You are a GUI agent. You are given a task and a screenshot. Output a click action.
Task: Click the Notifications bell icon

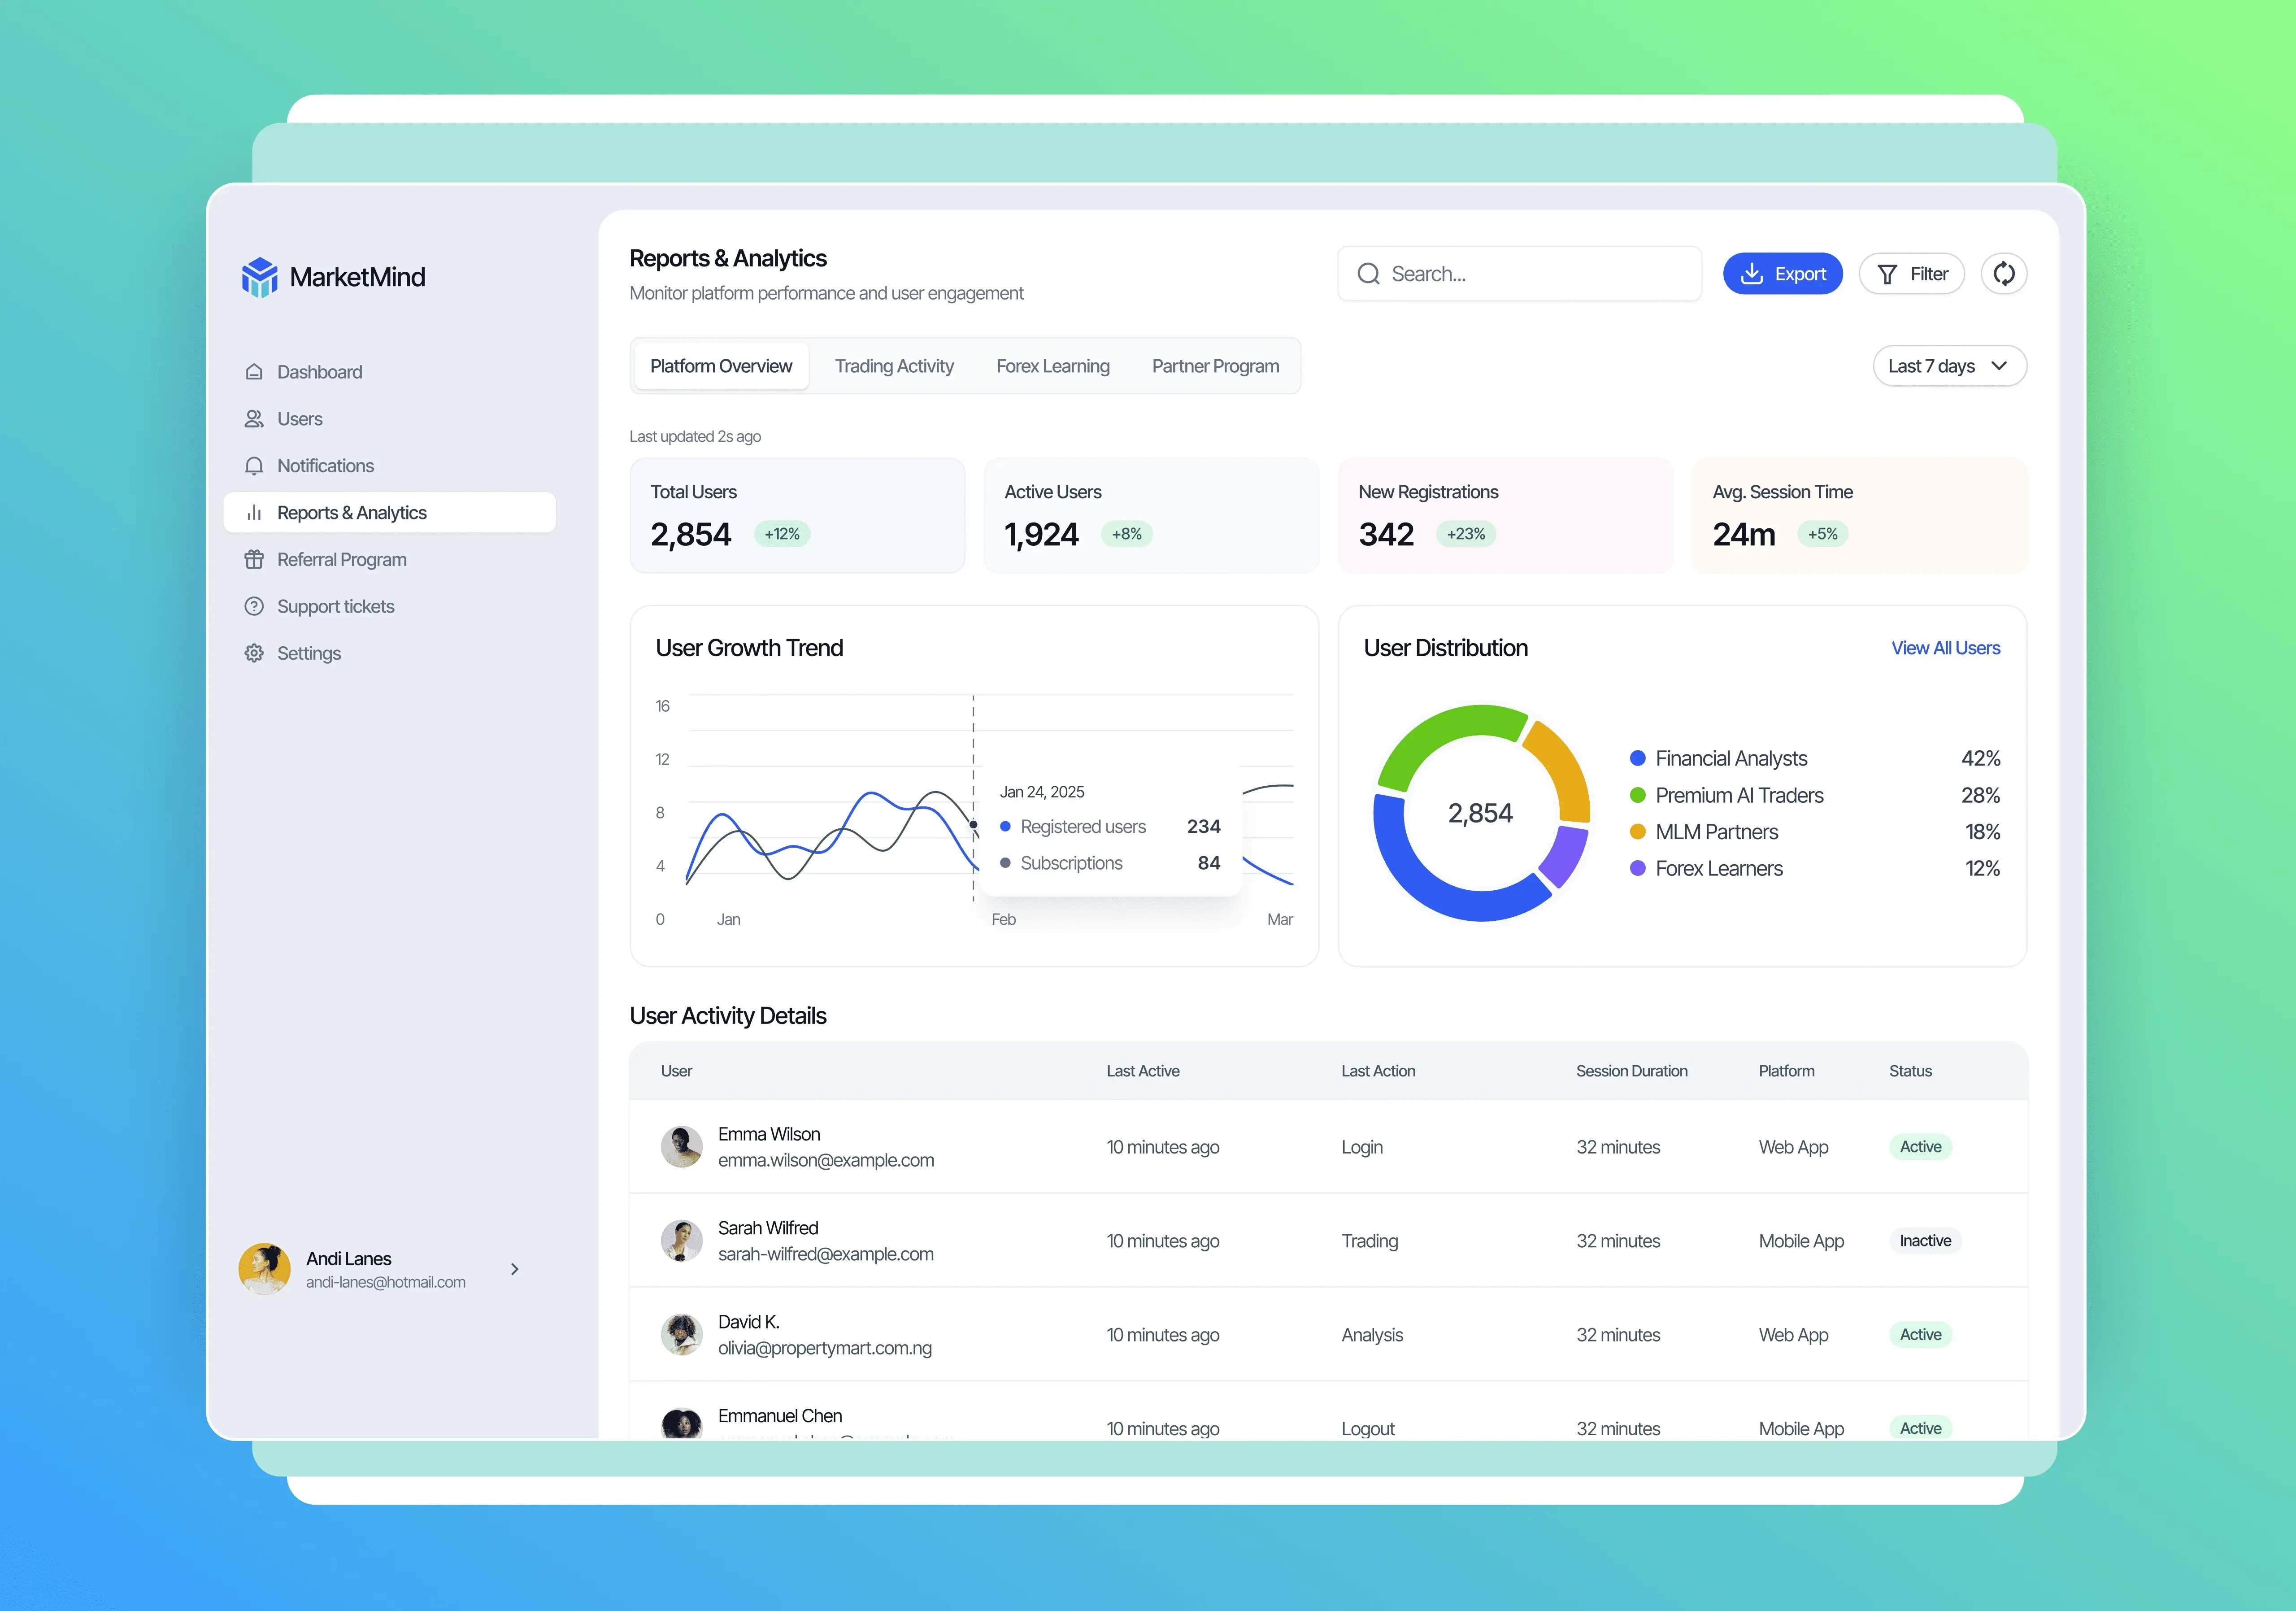[x=254, y=466]
